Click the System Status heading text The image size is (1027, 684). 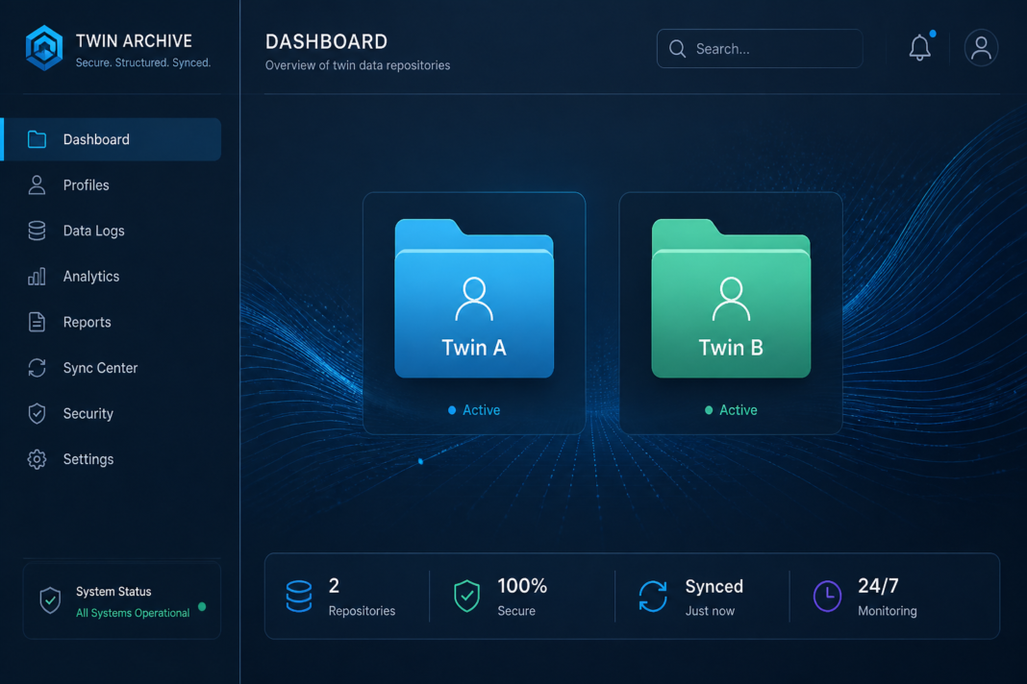(x=113, y=592)
